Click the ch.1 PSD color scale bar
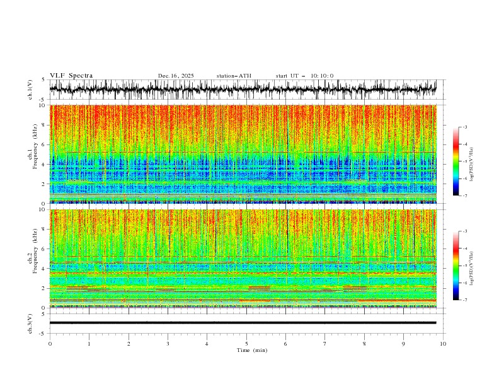 pyautogui.click(x=456, y=161)
